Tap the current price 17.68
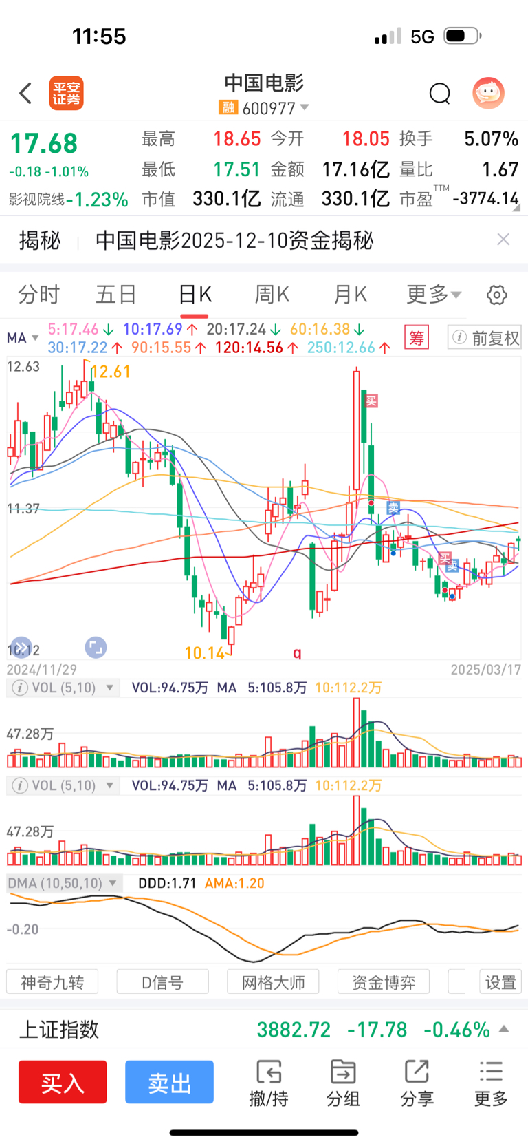528x1146 pixels. (44, 144)
